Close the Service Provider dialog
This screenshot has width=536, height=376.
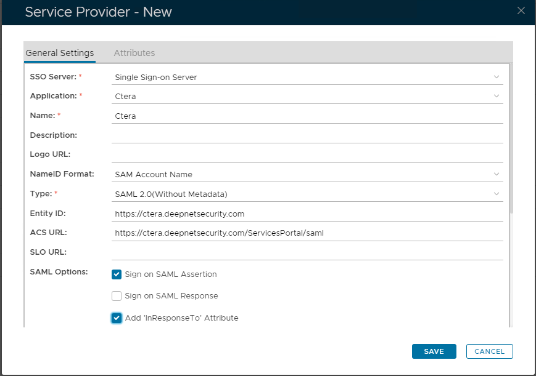tap(521, 10)
